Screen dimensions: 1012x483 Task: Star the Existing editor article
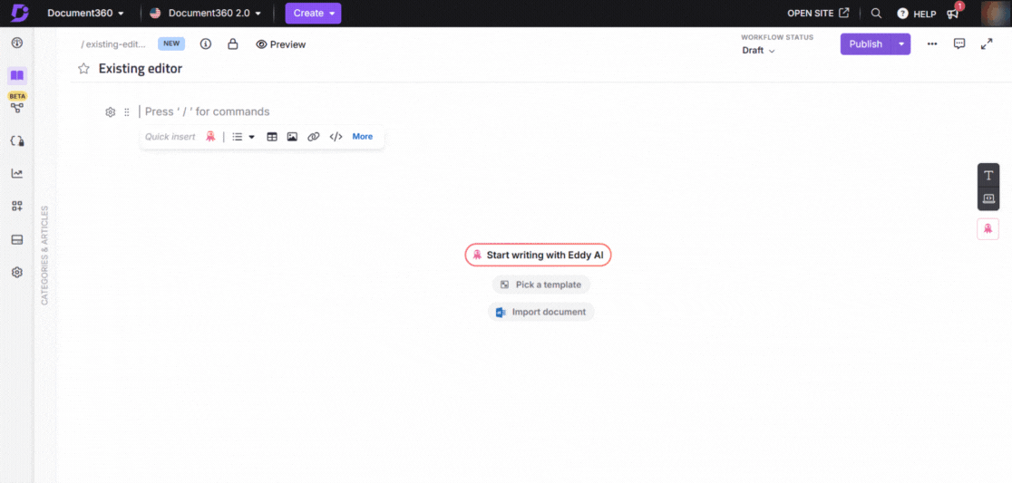83,68
